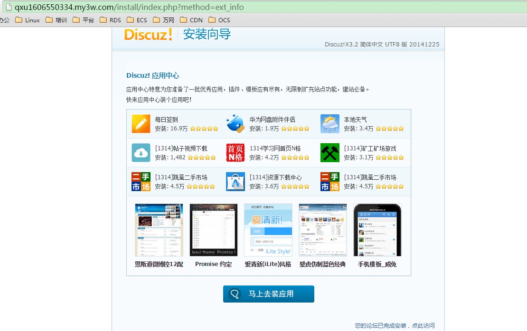Click the 每日签到 pencil app icon

141,124
